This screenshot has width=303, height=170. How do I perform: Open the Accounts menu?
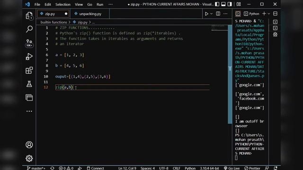coord(29,145)
